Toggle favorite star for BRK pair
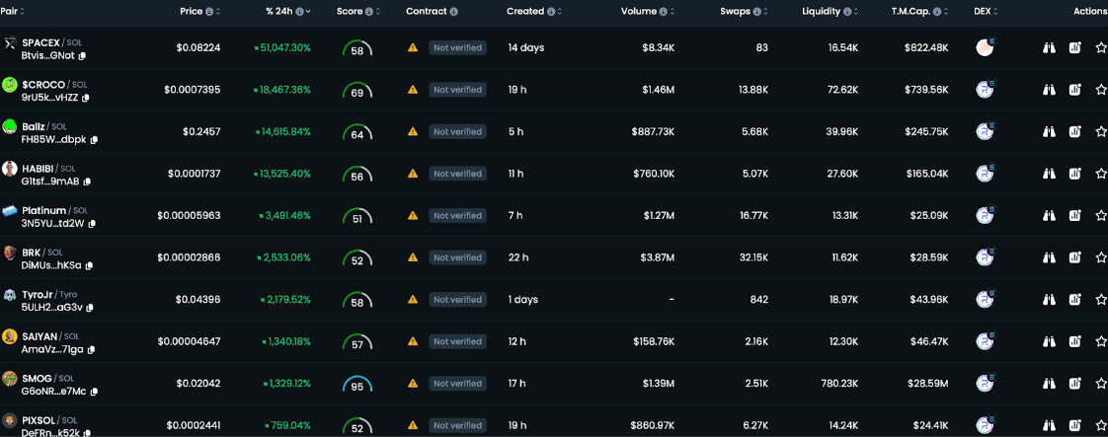 [1100, 257]
